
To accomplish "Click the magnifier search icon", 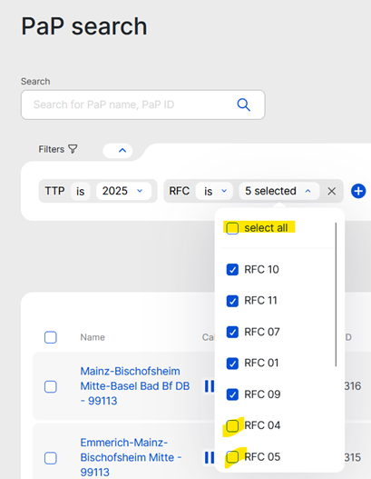I will click(x=244, y=105).
